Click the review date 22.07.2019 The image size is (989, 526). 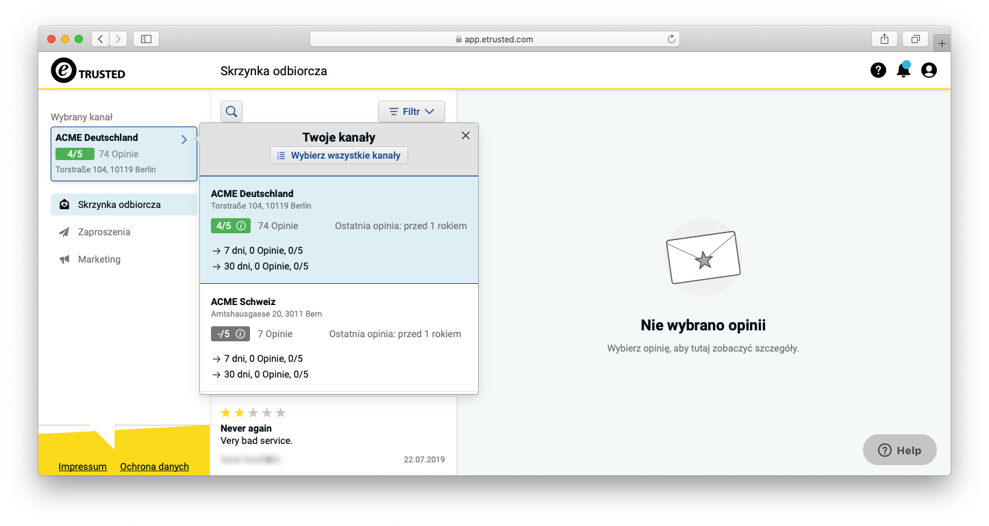pos(424,460)
